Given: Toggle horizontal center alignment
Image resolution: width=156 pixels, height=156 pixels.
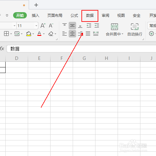Looking at the screenshot, I should pyautogui.click(x=72, y=34).
